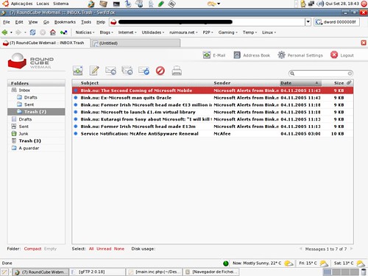The image size is (368, 276).
Task: Click the green status indicator in status bar
Action: (x=226, y=263)
